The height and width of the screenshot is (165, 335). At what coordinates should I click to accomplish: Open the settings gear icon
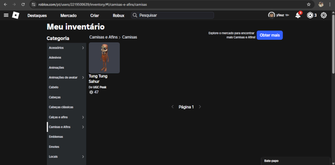point(324,15)
